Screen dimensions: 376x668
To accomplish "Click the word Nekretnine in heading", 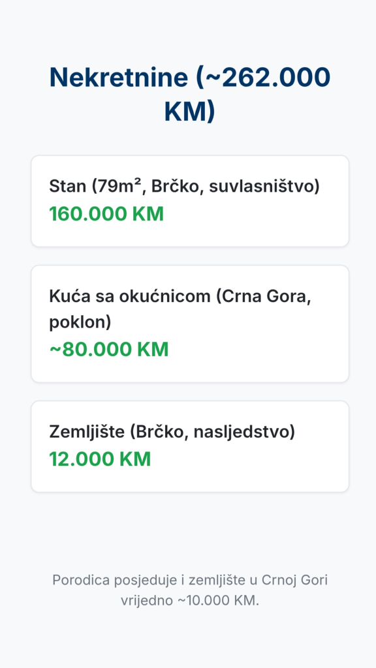I will (x=119, y=78).
